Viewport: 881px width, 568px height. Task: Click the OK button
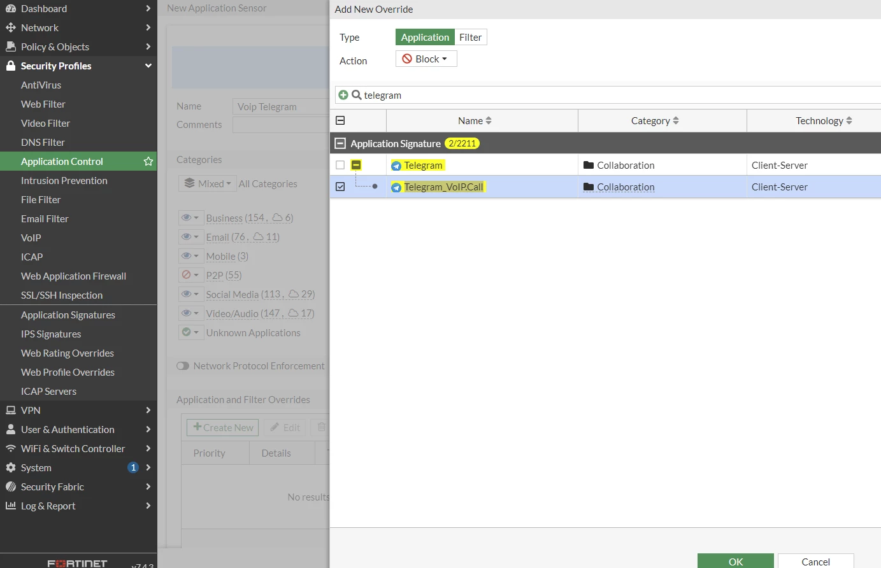point(736,561)
